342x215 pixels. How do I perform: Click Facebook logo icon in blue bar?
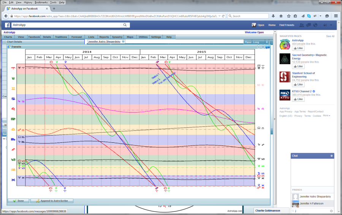(7, 25)
